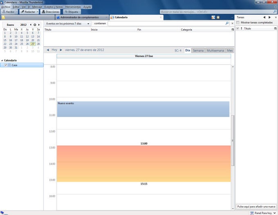
Task: Click the priority exclamation column header
Action: pos(242,29)
